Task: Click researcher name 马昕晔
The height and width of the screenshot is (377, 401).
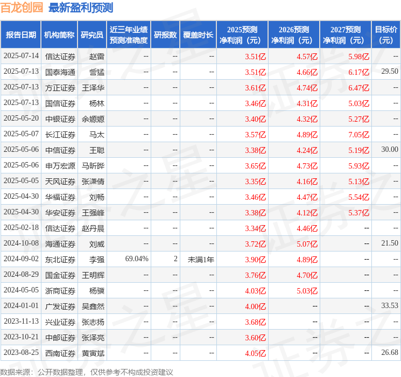Action: coord(93,166)
